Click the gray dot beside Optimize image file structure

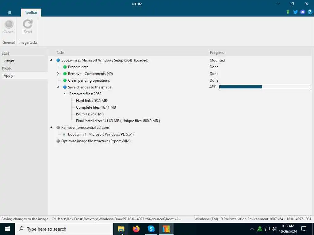point(58,141)
